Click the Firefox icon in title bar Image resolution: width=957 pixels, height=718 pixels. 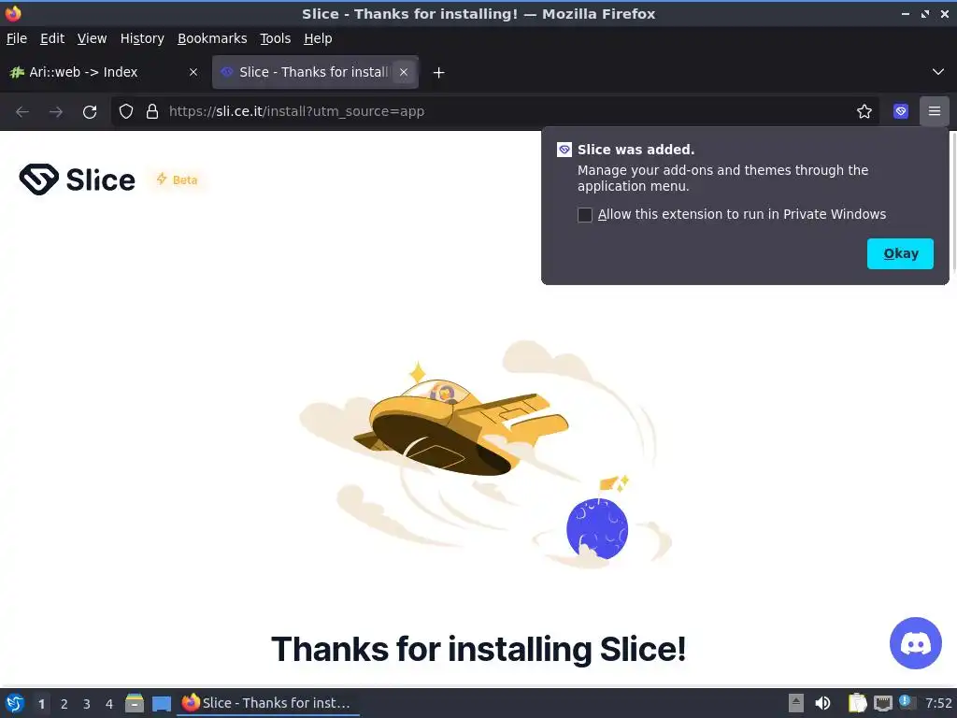point(13,13)
